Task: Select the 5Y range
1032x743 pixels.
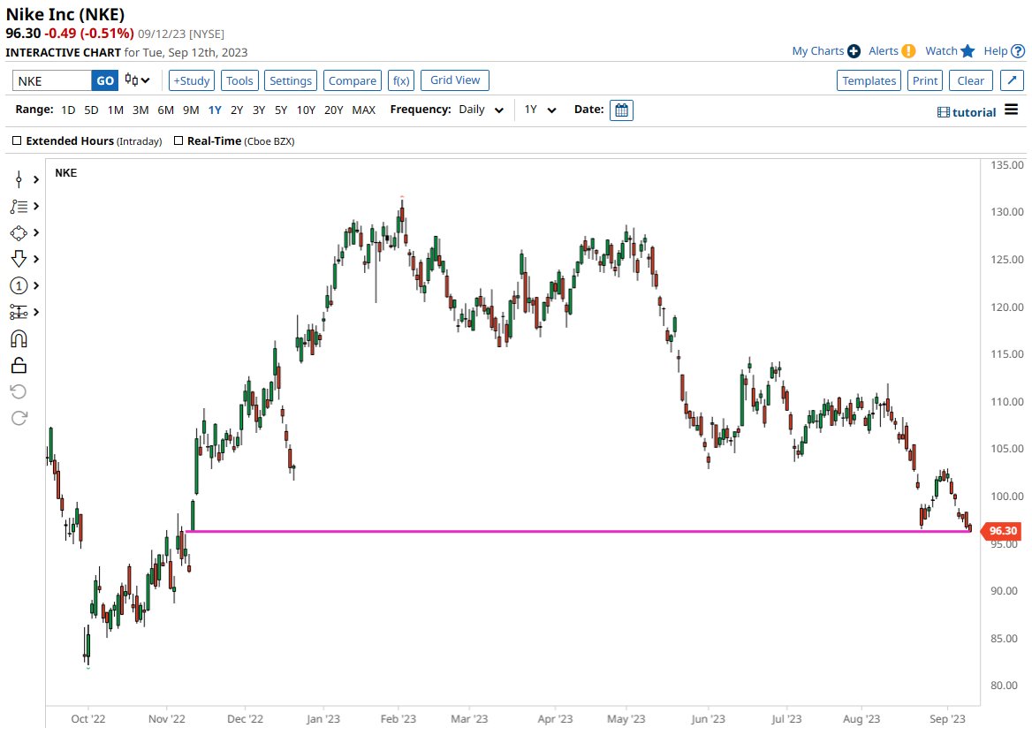Action: [281, 110]
